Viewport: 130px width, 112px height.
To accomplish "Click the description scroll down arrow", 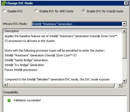I will (124, 81).
